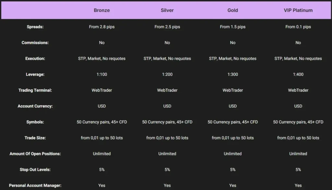Click the Bronze spread value 'From 2.8 pips'
The image size is (332, 190).
coord(102,27)
